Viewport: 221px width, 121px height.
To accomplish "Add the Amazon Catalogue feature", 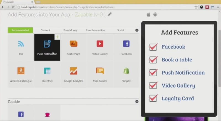I will [21, 74].
